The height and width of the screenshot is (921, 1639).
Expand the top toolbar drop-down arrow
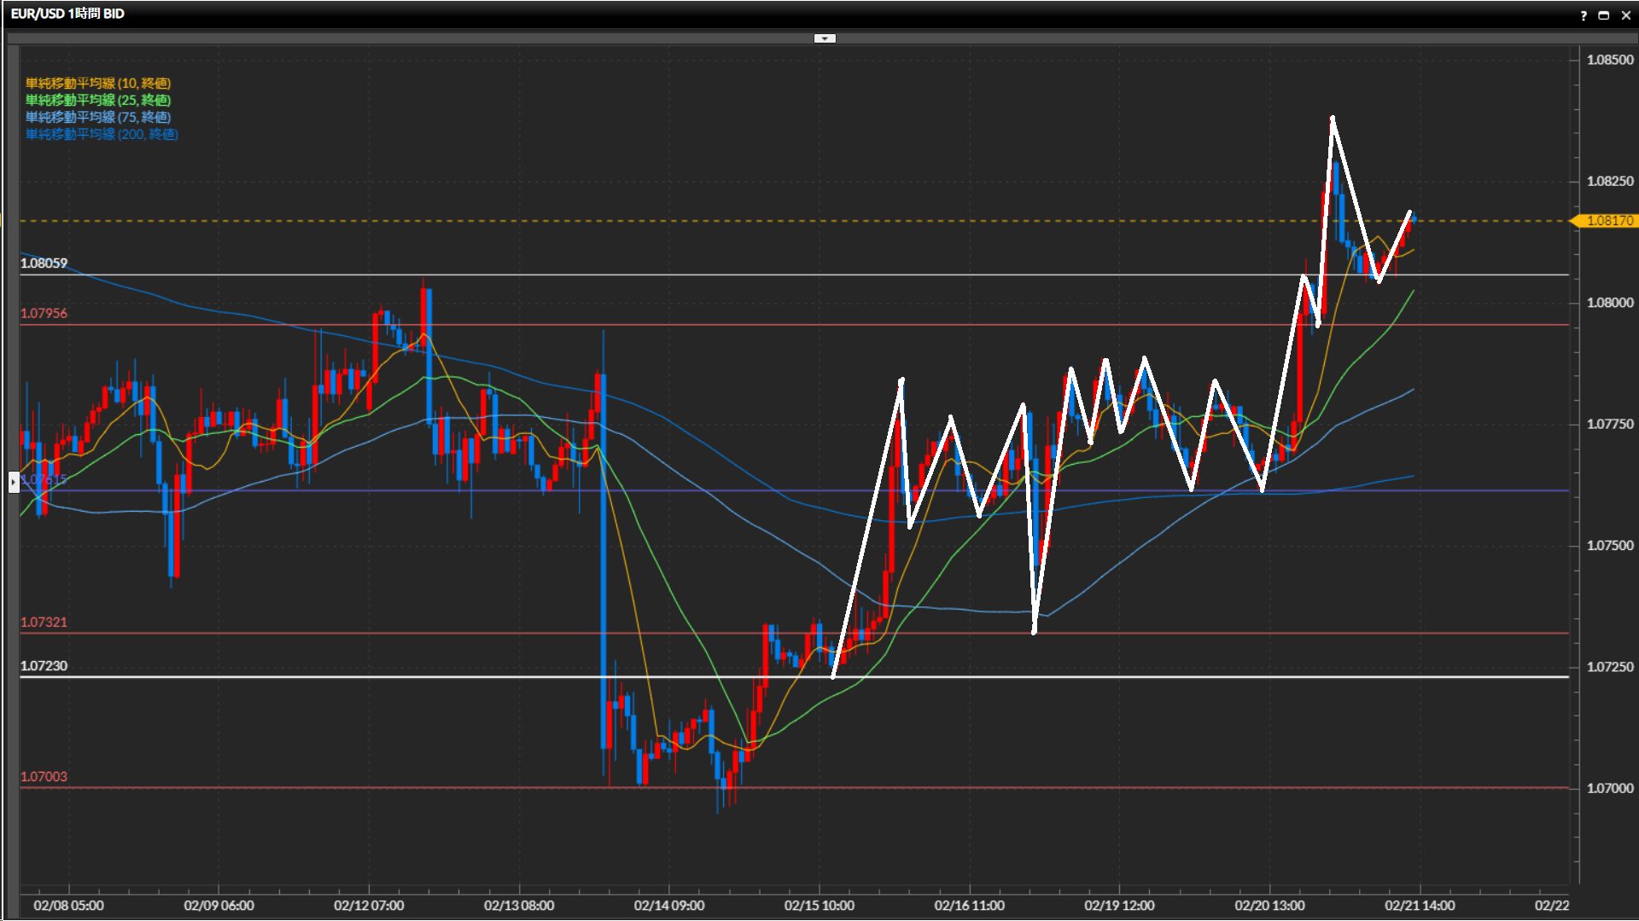click(825, 38)
